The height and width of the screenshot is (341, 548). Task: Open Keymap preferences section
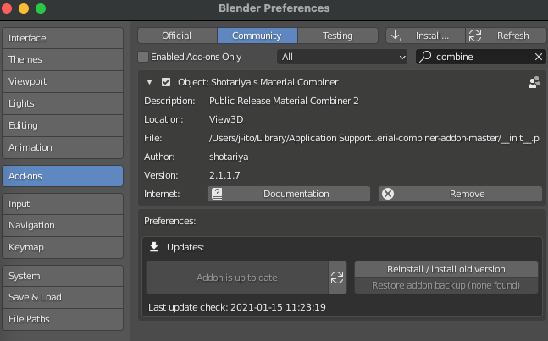pos(63,247)
